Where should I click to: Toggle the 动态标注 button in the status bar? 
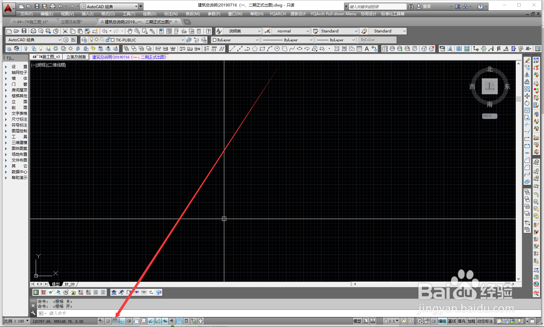tap(485, 321)
